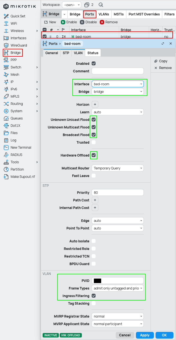Viewport: 176px width, 340px height.
Task: Click the MikroTik logo
Action: click(19, 6)
